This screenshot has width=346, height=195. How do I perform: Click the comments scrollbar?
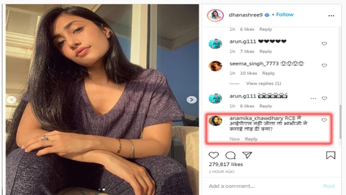pyautogui.click(x=340, y=122)
